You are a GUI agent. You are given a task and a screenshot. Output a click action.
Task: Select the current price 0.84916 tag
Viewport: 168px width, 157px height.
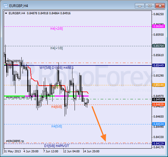[158, 99]
